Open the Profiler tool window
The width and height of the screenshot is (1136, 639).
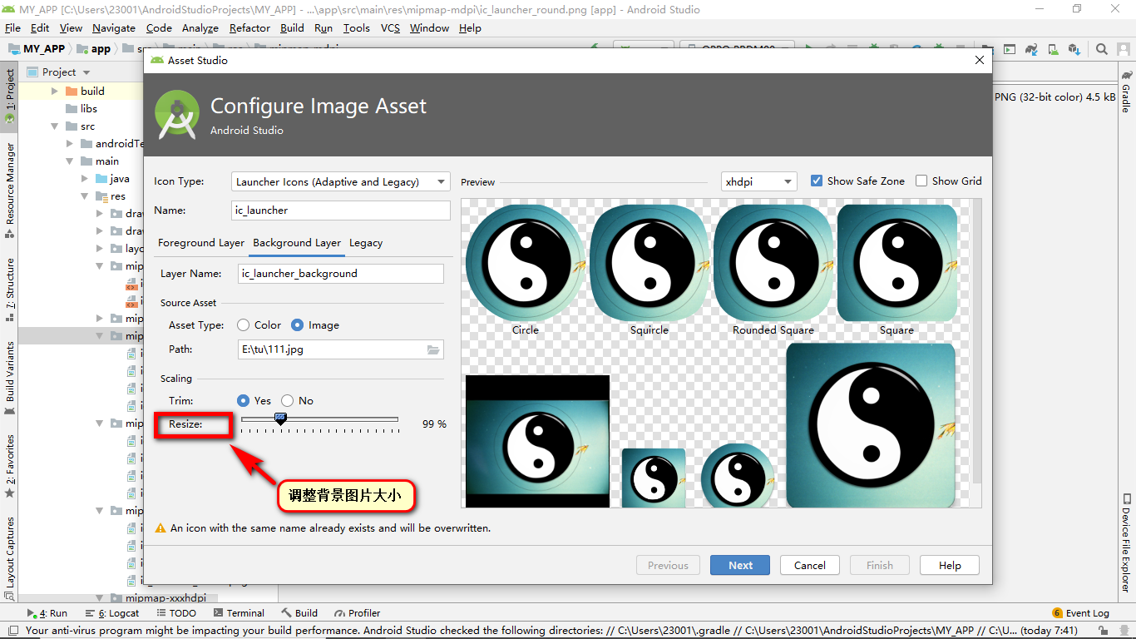click(x=358, y=613)
